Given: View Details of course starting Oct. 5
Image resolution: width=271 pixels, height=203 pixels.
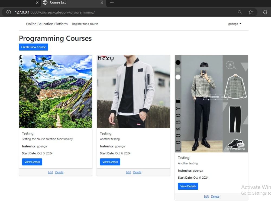Looking at the screenshot, I should (32, 162).
